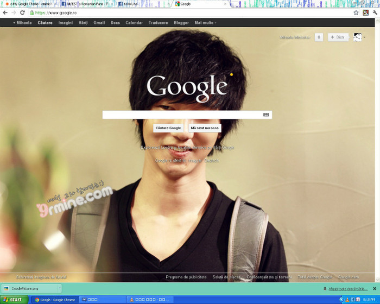The width and height of the screenshot is (380, 304).
Task: Open the Windows Start menu
Action: [x=14, y=300]
